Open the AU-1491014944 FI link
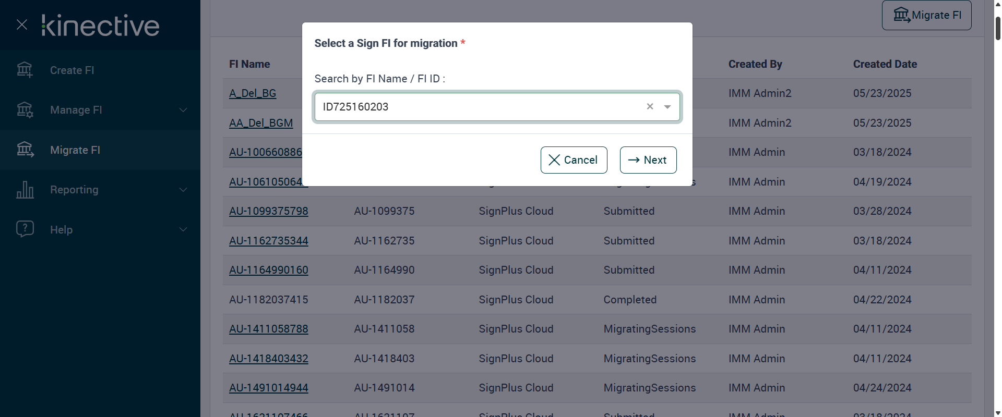 [269, 388]
